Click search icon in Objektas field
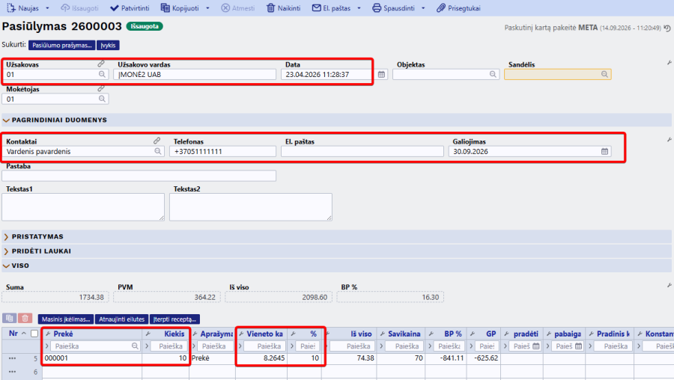 pyautogui.click(x=493, y=74)
